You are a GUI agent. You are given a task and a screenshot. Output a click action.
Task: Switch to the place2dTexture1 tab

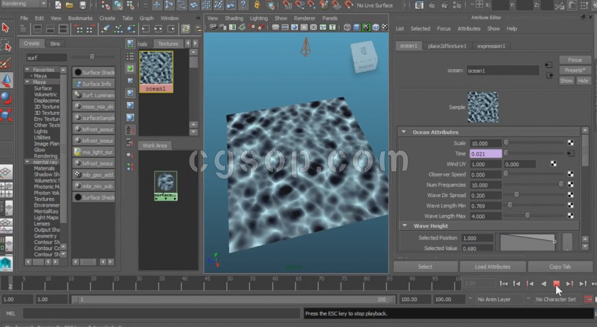(x=447, y=46)
